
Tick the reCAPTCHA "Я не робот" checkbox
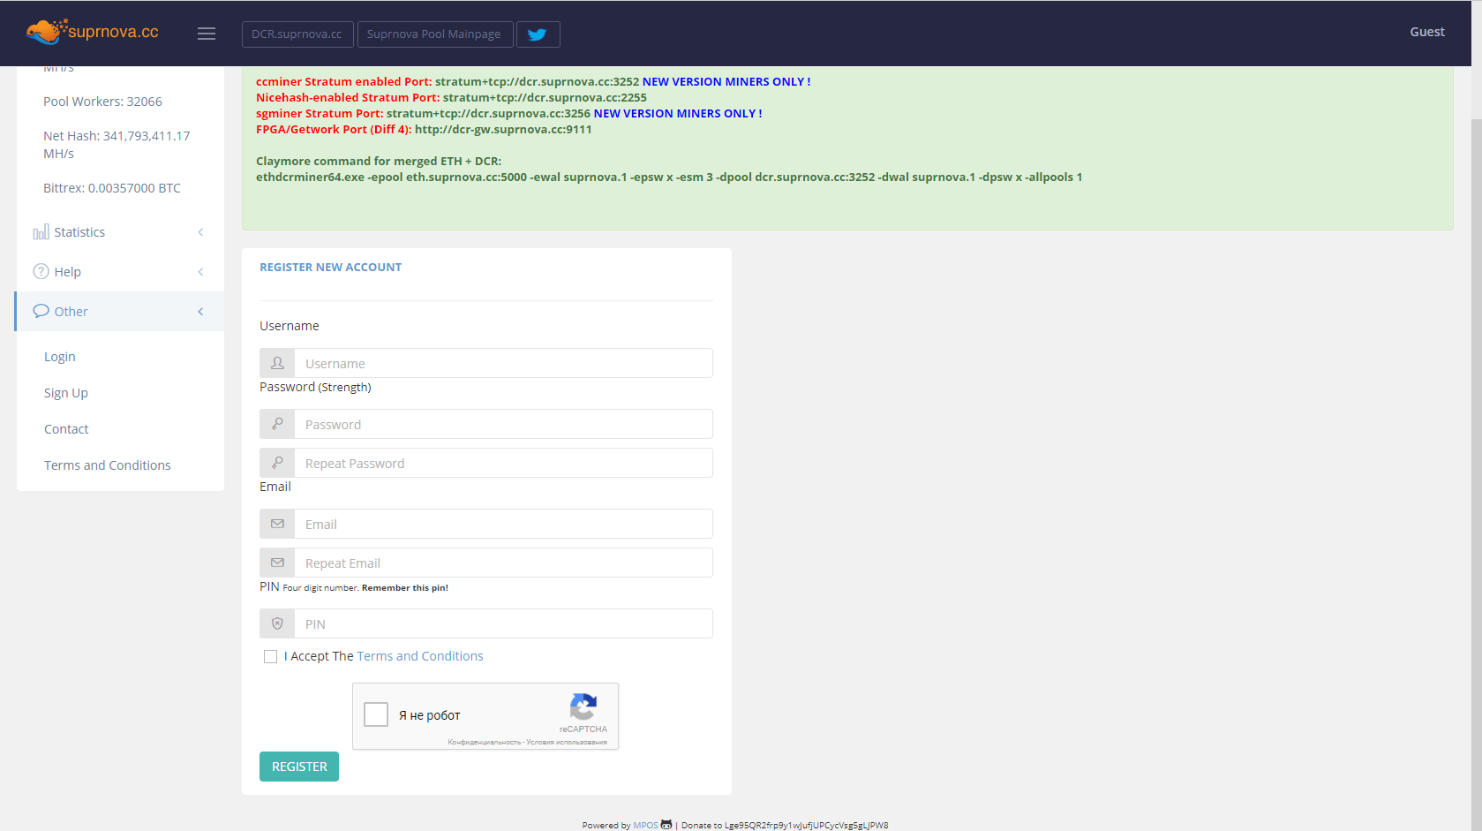click(x=376, y=714)
